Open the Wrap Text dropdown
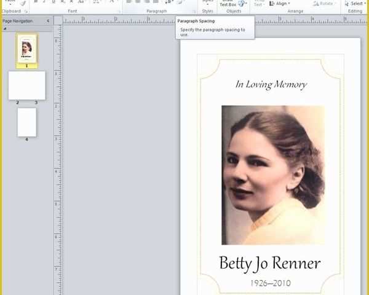 click(x=259, y=3)
